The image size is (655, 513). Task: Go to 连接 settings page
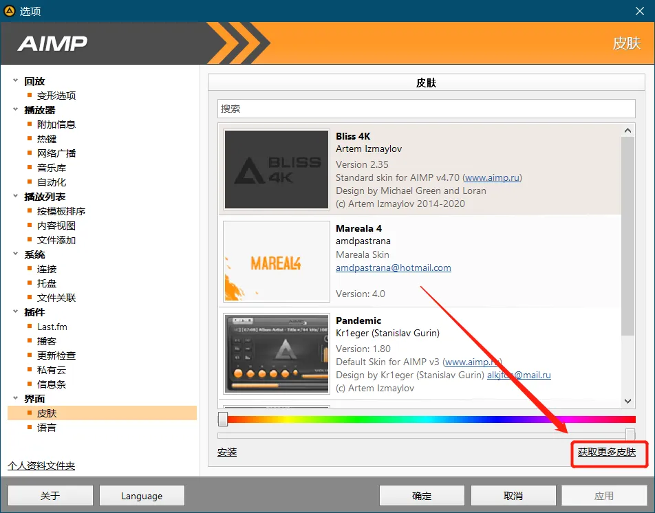click(x=47, y=270)
